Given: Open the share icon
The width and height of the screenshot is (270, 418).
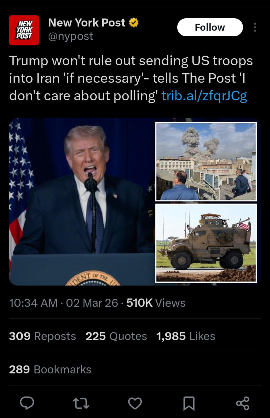Looking at the screenshot, I should [243, 403].
